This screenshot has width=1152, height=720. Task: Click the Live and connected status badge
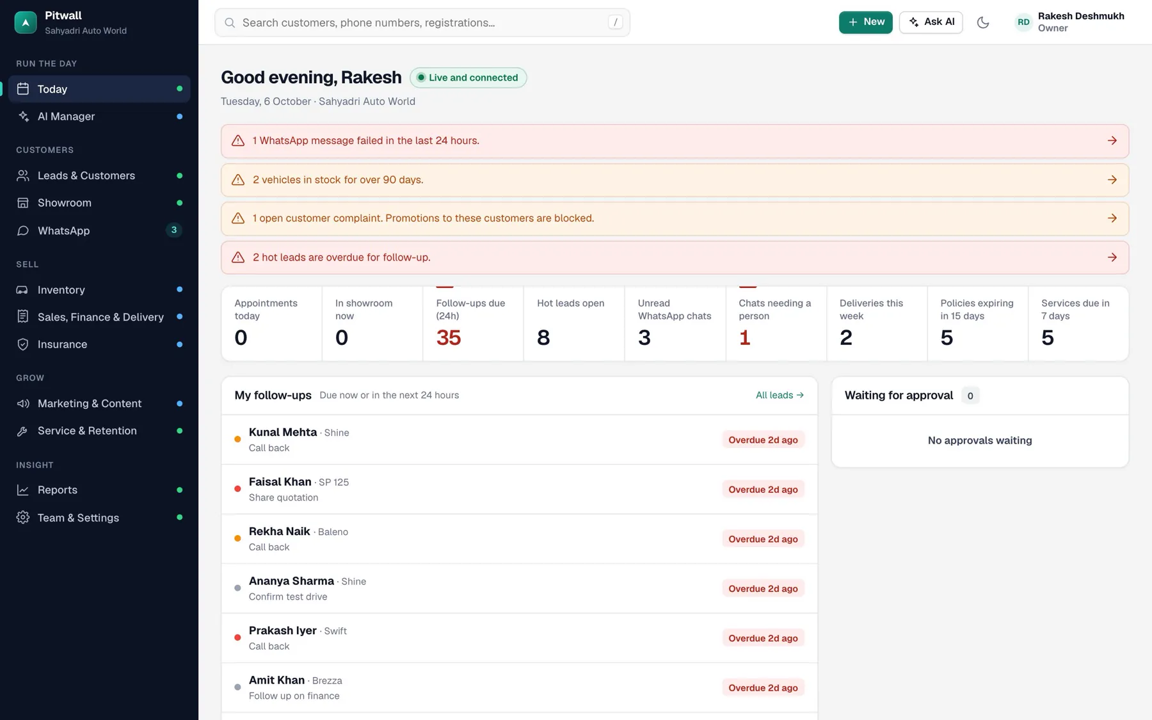(468, 77)
